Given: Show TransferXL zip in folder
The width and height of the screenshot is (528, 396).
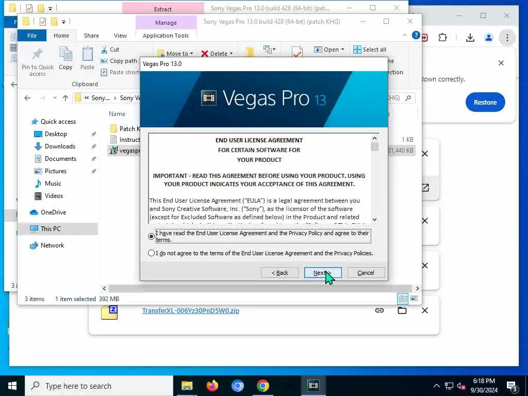Looking at the screenshot, I should tap(402, 310).
